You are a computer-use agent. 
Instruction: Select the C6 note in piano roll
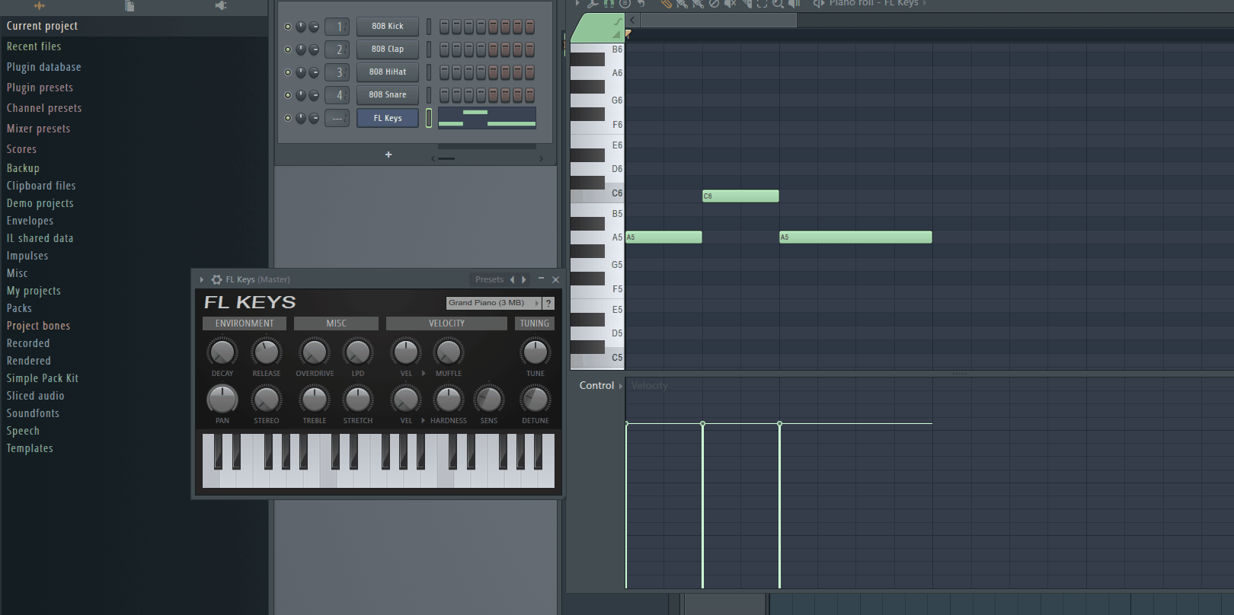740,196
